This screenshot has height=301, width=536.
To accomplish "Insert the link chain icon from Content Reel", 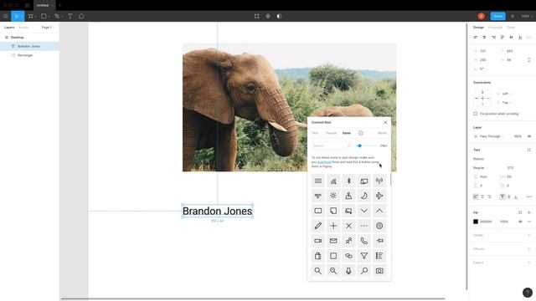I will pos(348,256).
